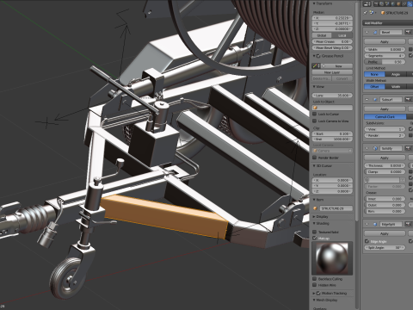
Task: Disable the Matcap checkbox
Action: click(315, 238)
